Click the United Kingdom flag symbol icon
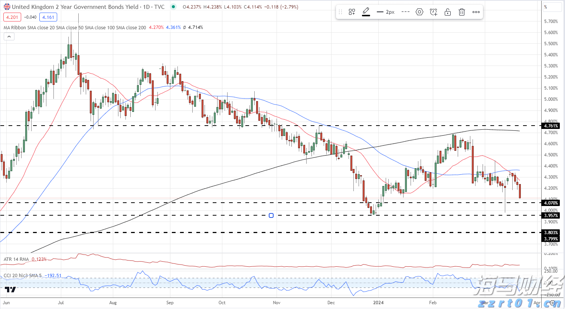565x309 pixels. [7, 7]
